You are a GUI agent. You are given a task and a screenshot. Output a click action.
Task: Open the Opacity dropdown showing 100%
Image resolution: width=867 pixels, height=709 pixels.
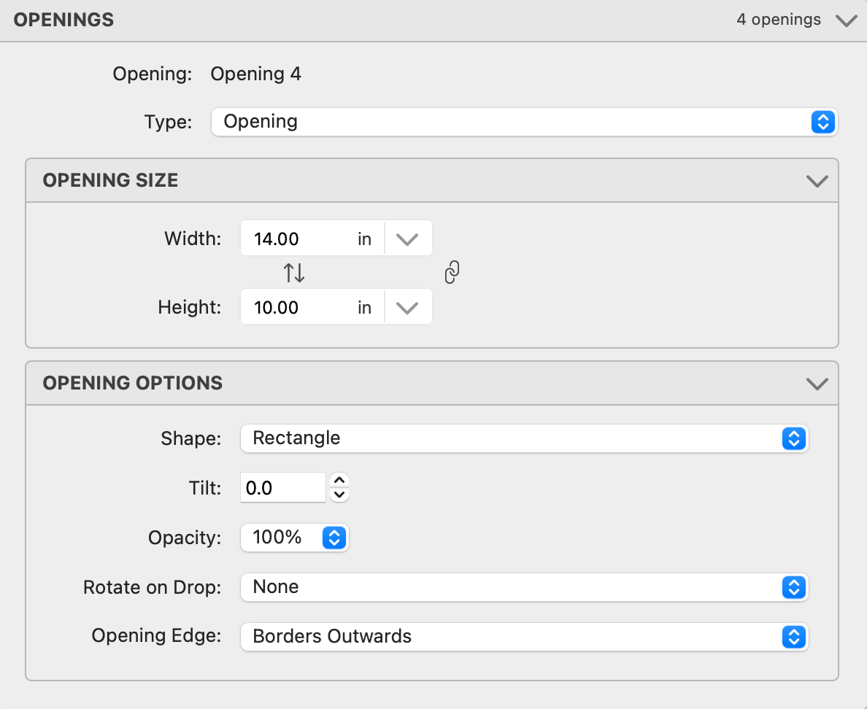point(295,538)
